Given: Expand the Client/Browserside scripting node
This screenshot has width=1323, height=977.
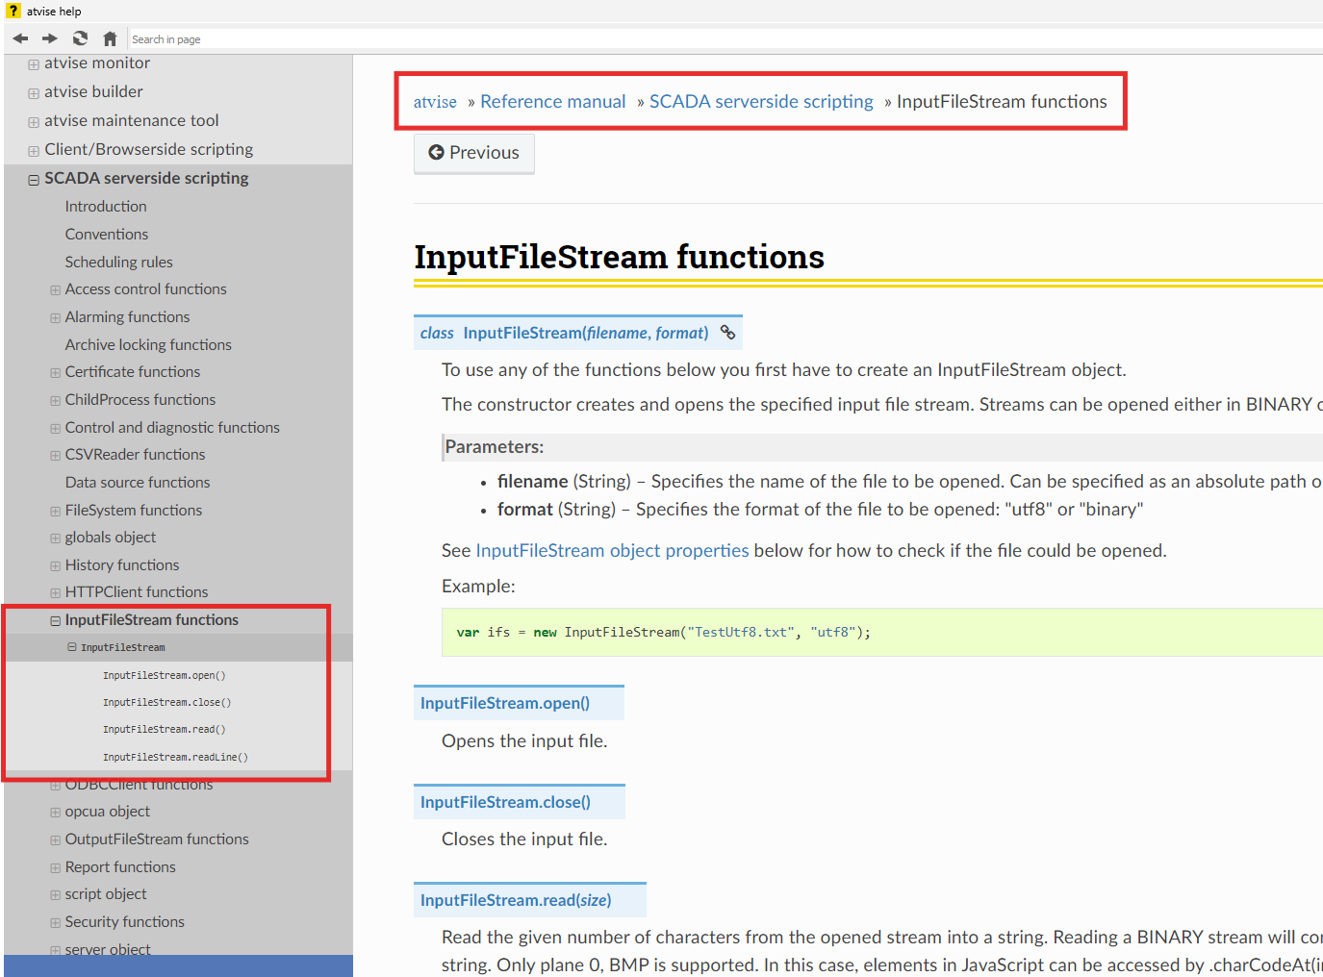Looking at the screenshot, I should 34,151.
